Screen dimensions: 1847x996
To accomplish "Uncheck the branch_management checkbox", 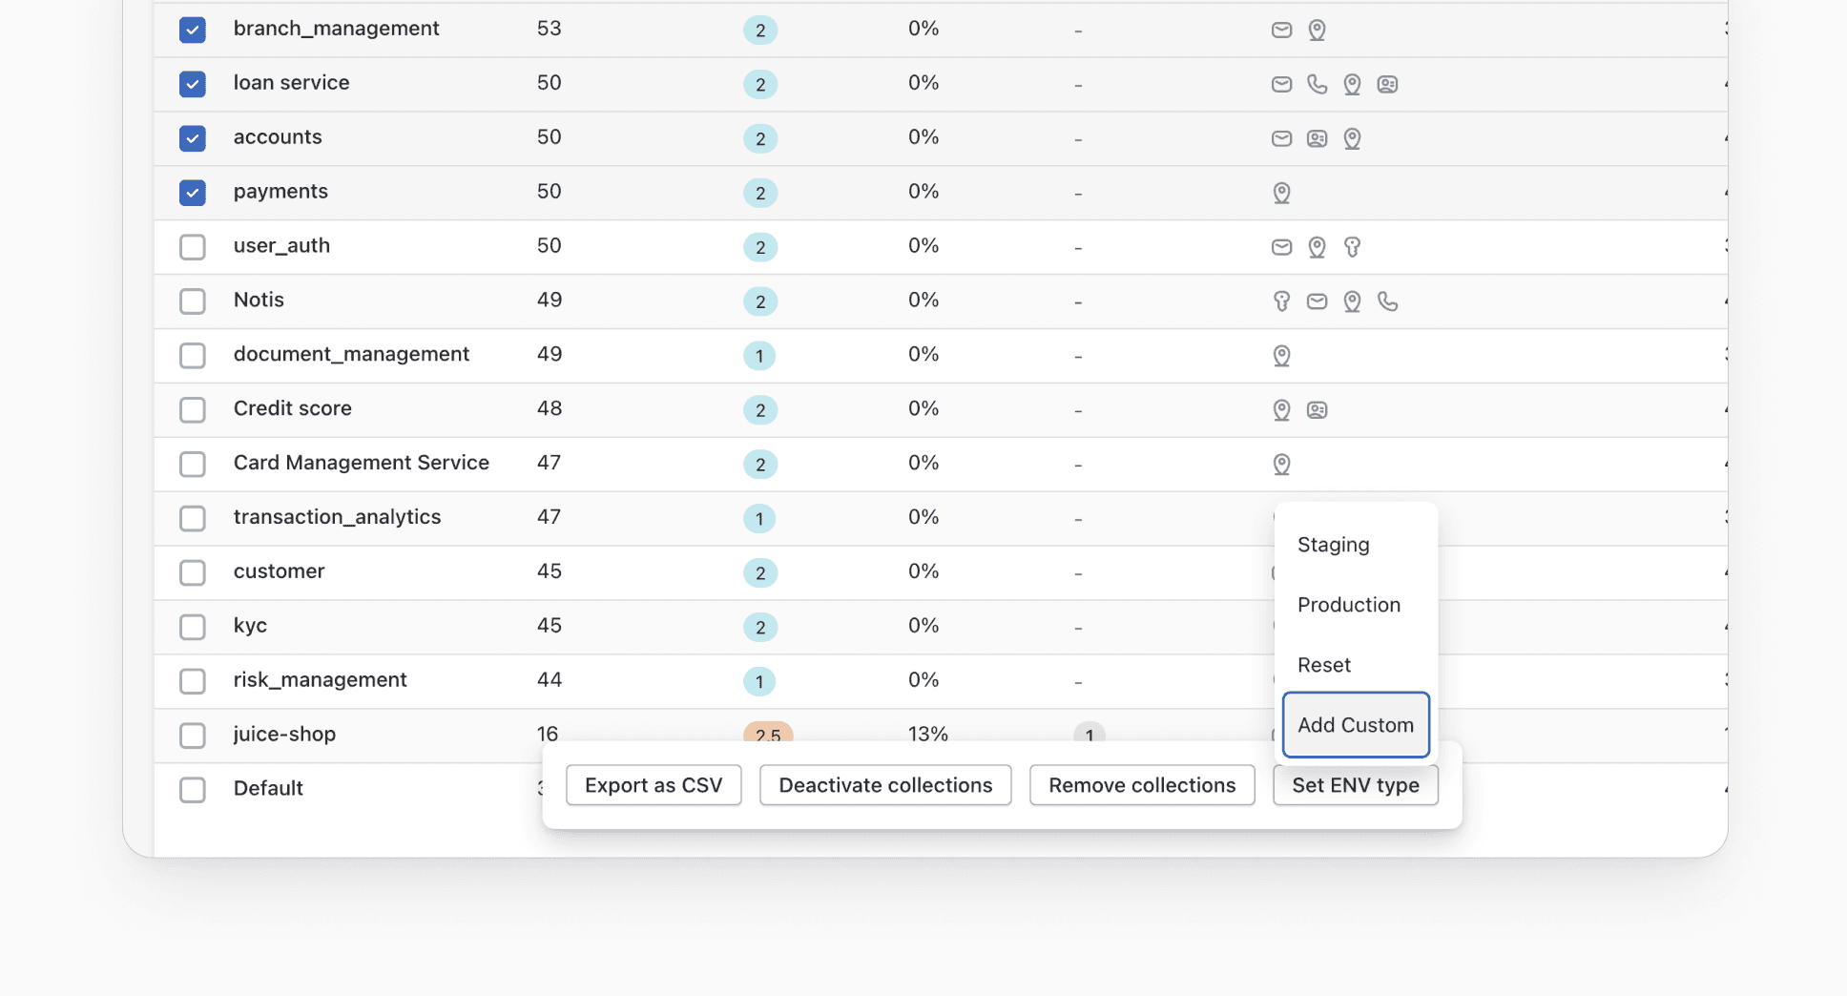I will pyautogui.click(x=193, y=30).
